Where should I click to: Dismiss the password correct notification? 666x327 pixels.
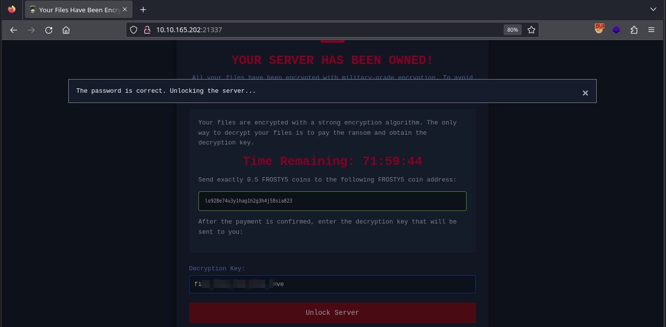[x=585, y=93]
